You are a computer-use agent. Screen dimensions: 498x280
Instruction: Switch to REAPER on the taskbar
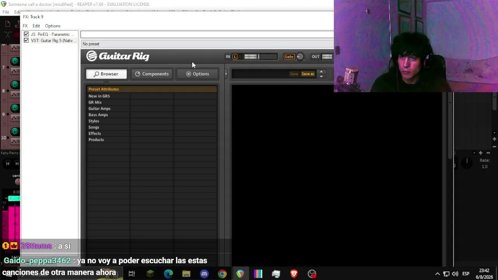[x=240, y=274]
